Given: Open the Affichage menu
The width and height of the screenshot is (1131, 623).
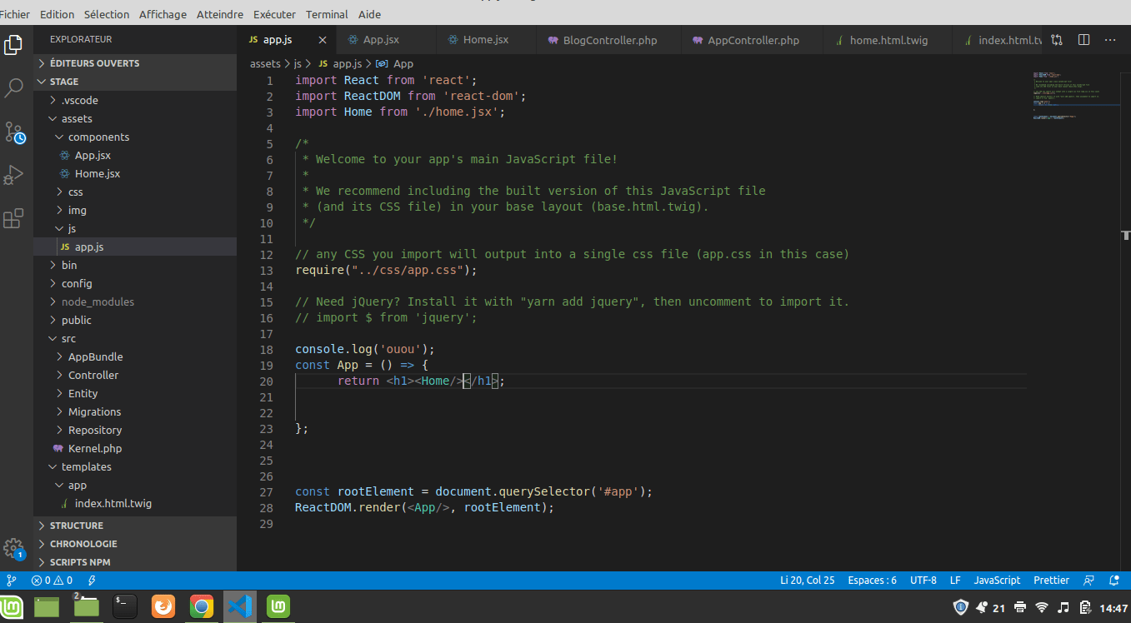Looking at the screenshot, I should click(163, 14).
